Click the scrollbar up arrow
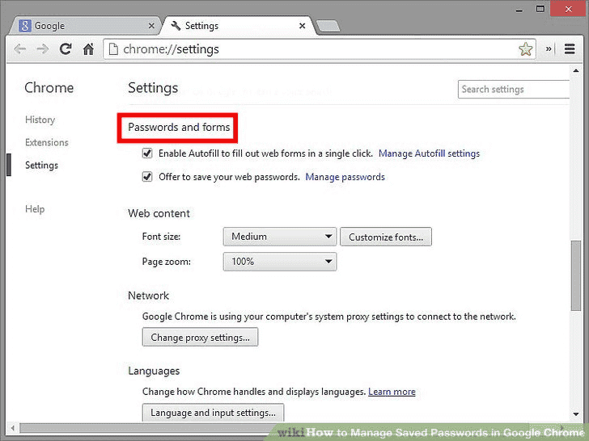Screen dimensions: 589x441 click(x=576, y=70)
